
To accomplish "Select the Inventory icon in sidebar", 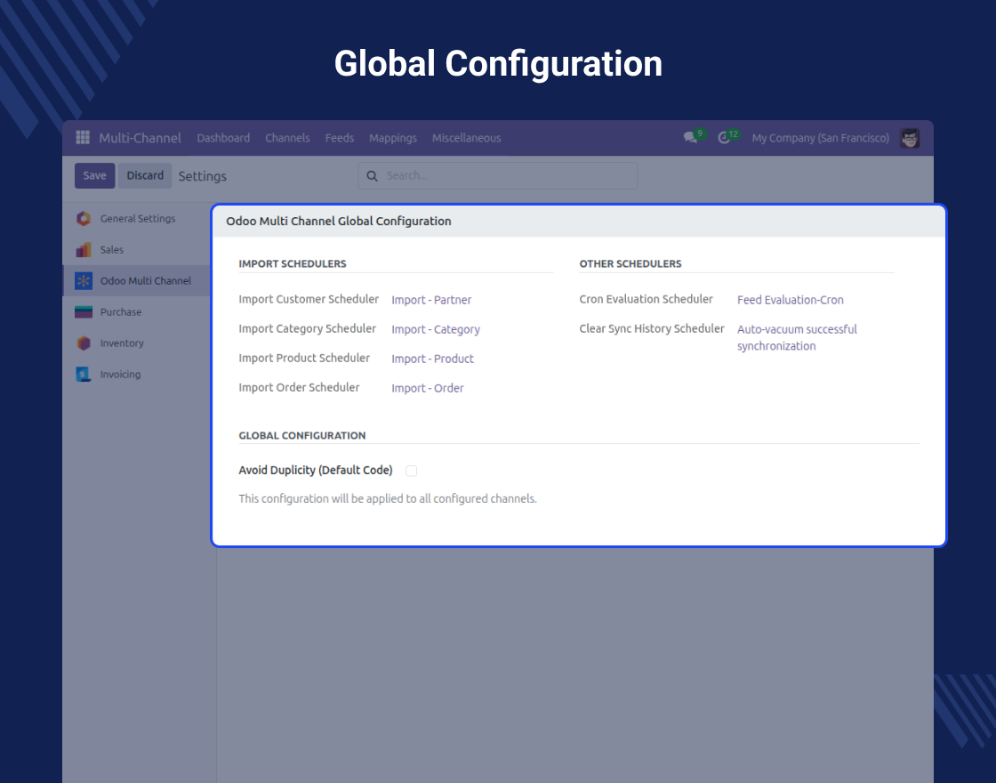I will coord(84,343).
